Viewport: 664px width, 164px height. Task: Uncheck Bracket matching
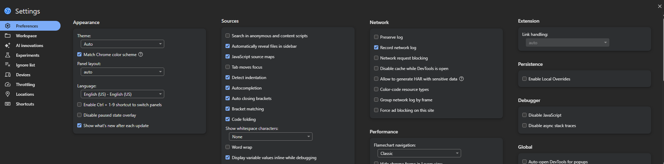228,109
